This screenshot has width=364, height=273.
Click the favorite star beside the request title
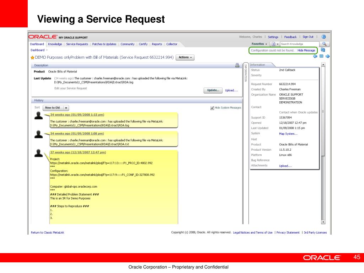point(32,57)
